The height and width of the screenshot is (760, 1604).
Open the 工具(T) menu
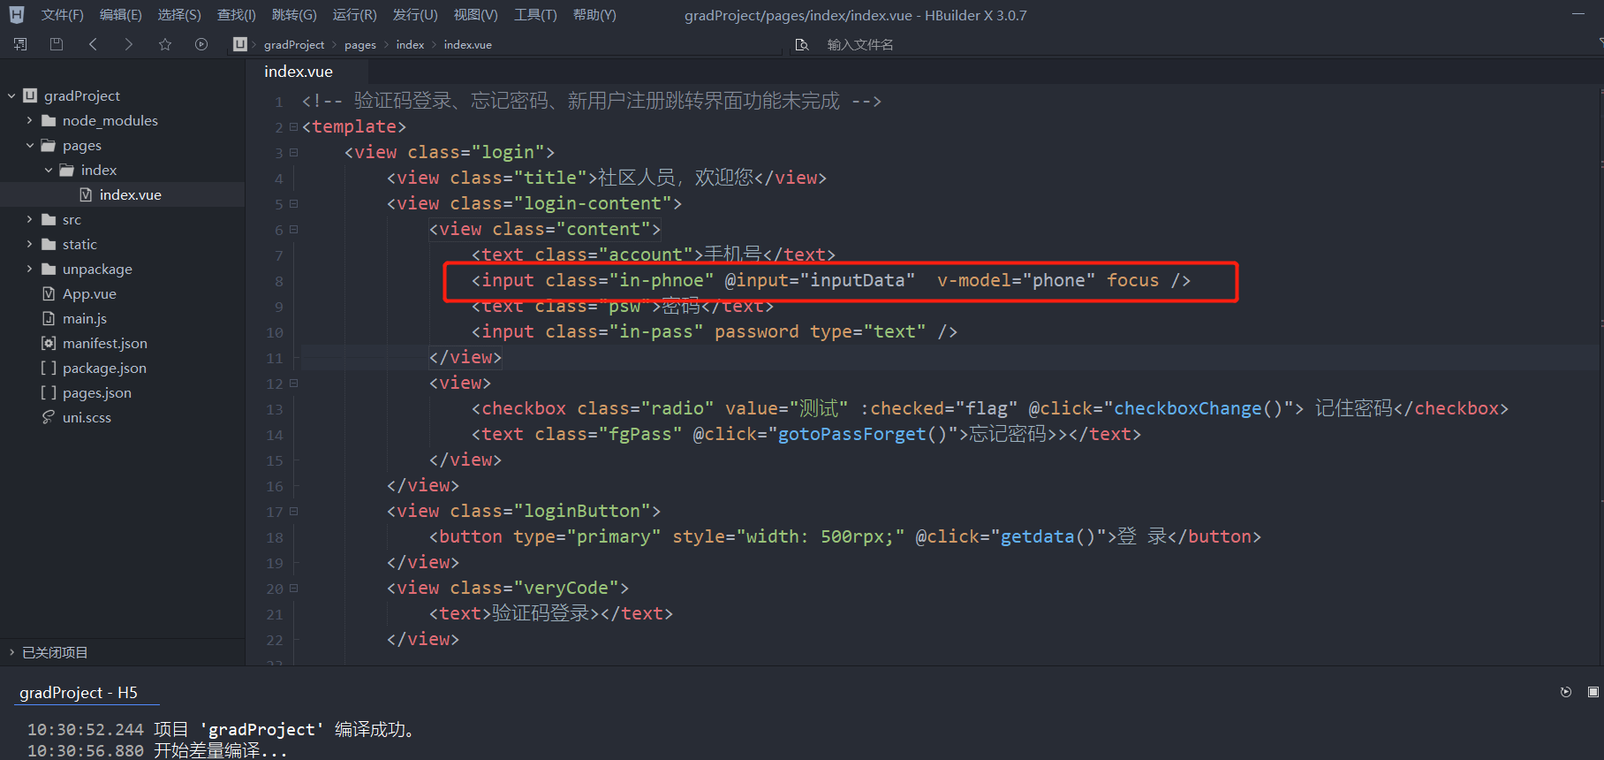(x=535, y=15)
